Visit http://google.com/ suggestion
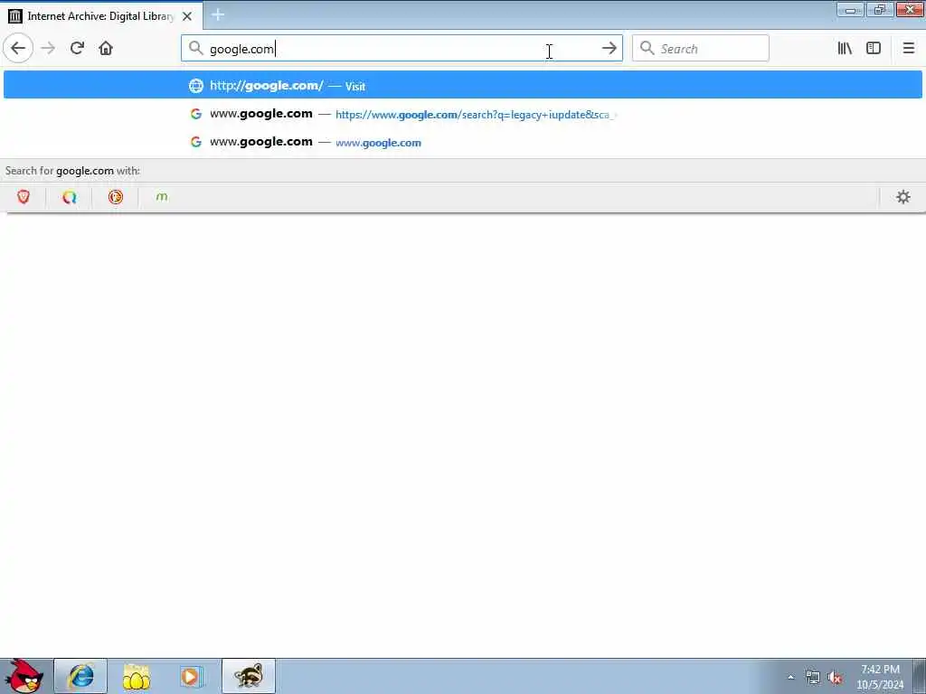The height and width of the screenshot is (694, 926). pyautogui.click(x=463, y=85)
